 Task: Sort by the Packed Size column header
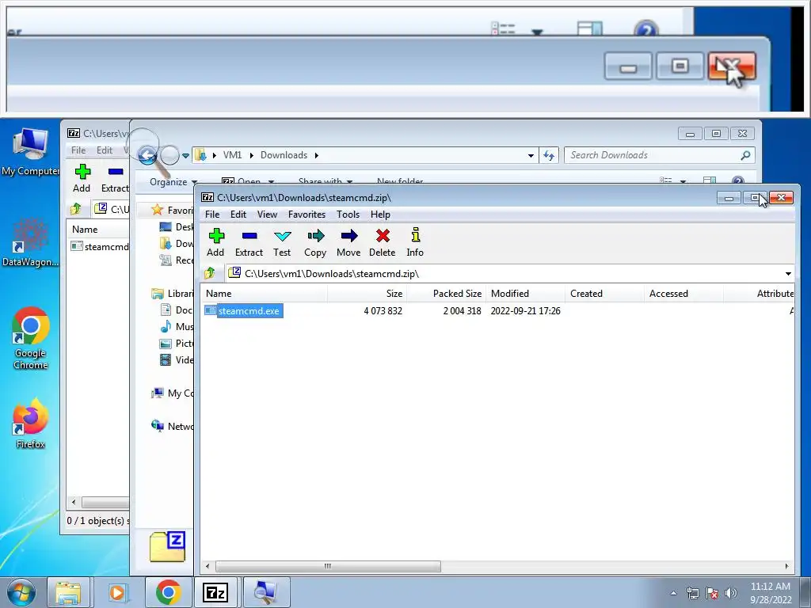click(447, 294)
